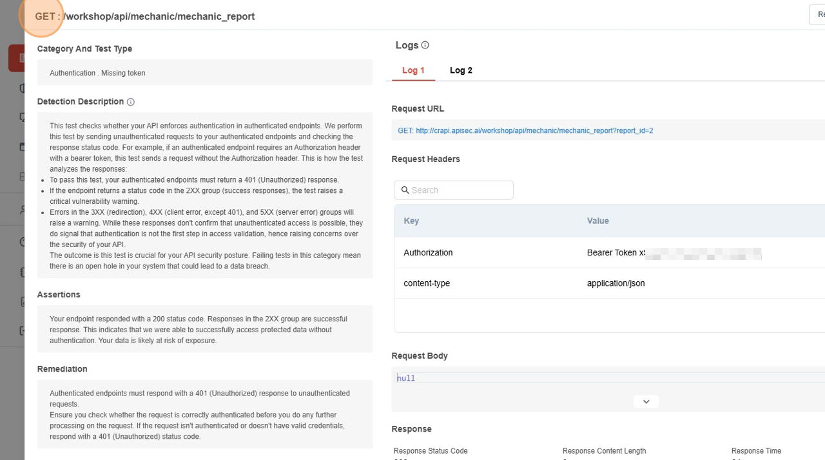
Task: Open the crapi.apisec.ai request URL link
Action: [525, 130]
